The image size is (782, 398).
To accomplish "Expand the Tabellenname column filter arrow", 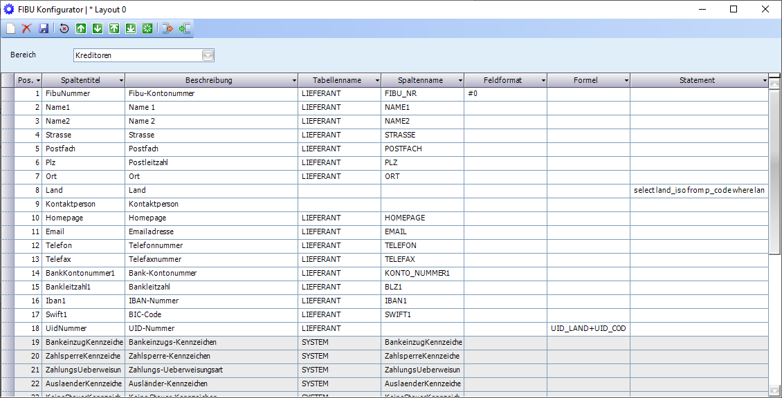I will [377, 81].
